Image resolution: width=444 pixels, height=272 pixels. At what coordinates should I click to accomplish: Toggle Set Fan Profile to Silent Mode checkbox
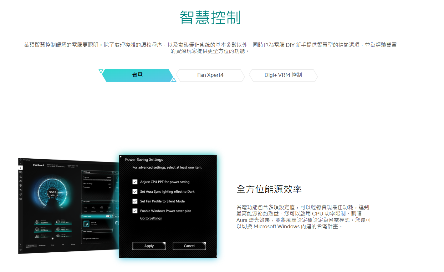coord(135,201)
